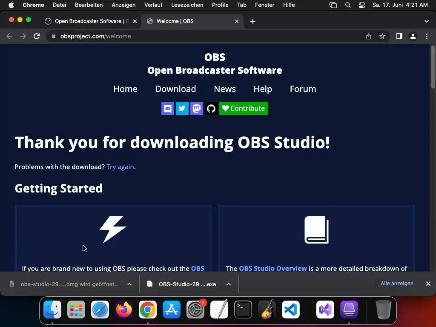Click the Try again download link
The width and height of the screenshot is (436, 327).
pos(120,167)
